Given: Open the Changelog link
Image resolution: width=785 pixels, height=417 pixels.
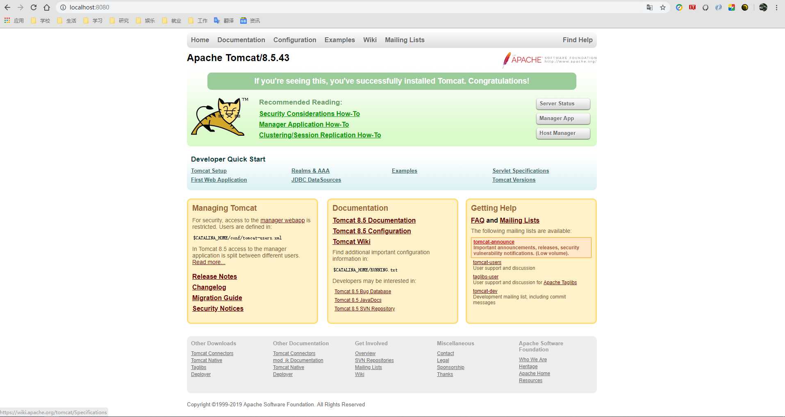Looking at the screenshot, I should pyautogui.click(x=209, y=287).
